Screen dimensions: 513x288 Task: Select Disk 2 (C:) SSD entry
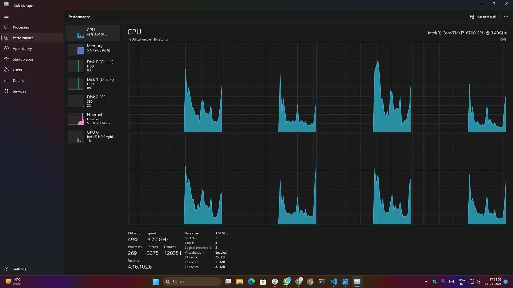click(93, 101)
